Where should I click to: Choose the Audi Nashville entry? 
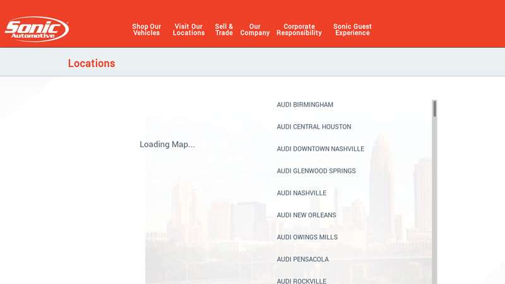(x=302, y=193)
